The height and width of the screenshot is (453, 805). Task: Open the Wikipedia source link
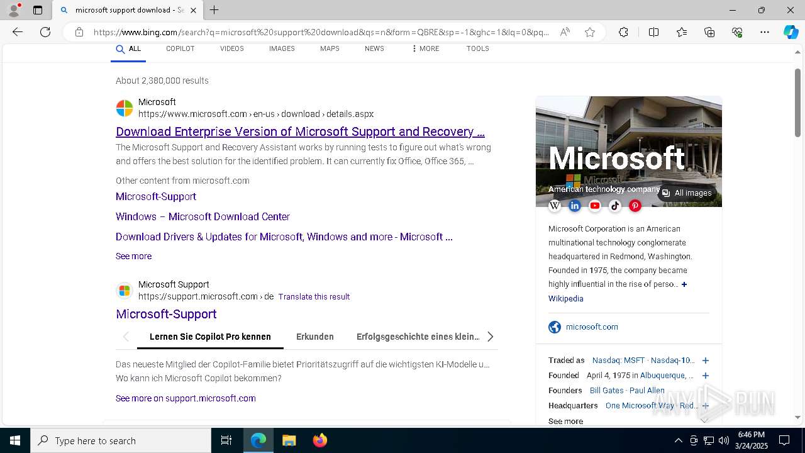pos(565,299)
